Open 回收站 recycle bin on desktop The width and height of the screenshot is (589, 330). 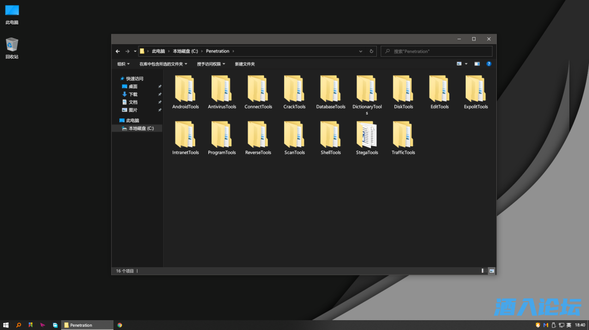click(x=12, y=46)
